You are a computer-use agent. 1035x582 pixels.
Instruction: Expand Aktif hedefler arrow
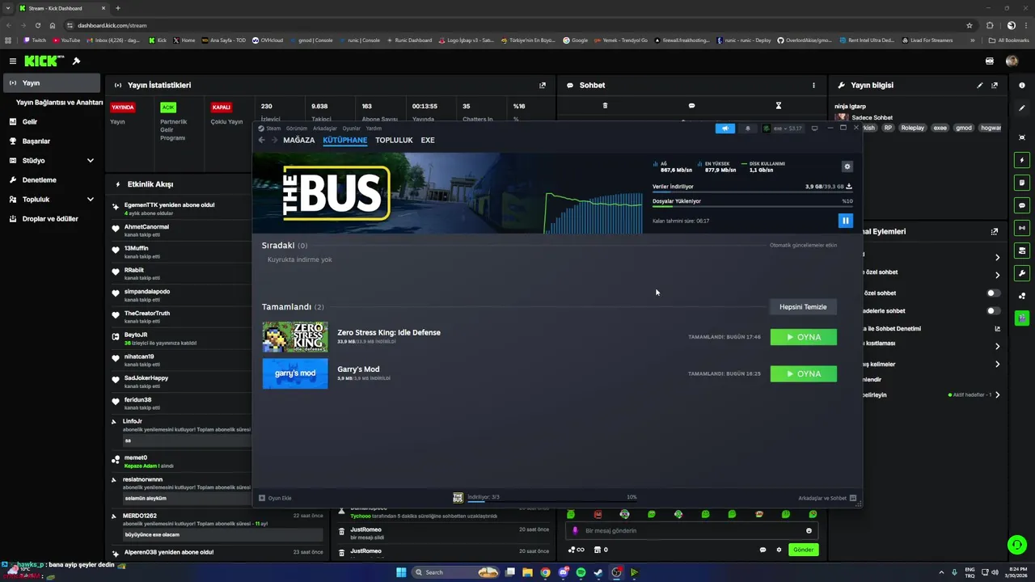(997, 394)
